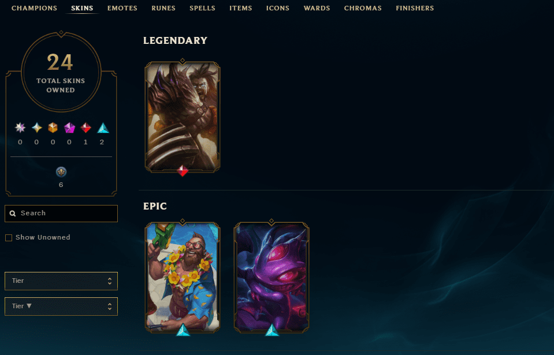Open the Finishers tab
This screenshot has width=554, height=355.
pos(415,8)
